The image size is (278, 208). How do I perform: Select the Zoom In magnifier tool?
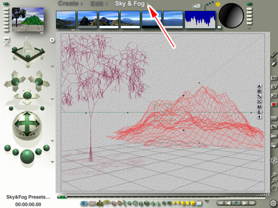point(274,174)
